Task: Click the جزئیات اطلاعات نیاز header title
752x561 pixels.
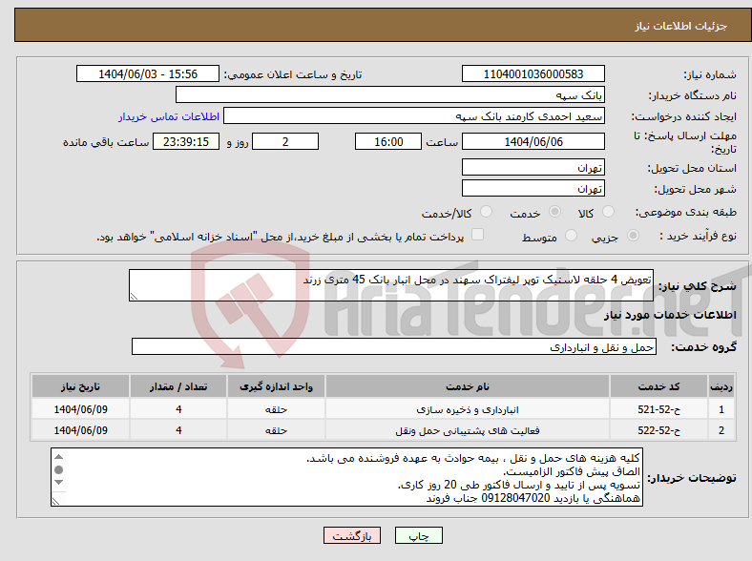Action: coord(681,26)
